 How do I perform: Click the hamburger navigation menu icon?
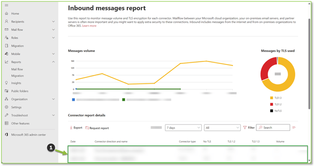point(6,5)
